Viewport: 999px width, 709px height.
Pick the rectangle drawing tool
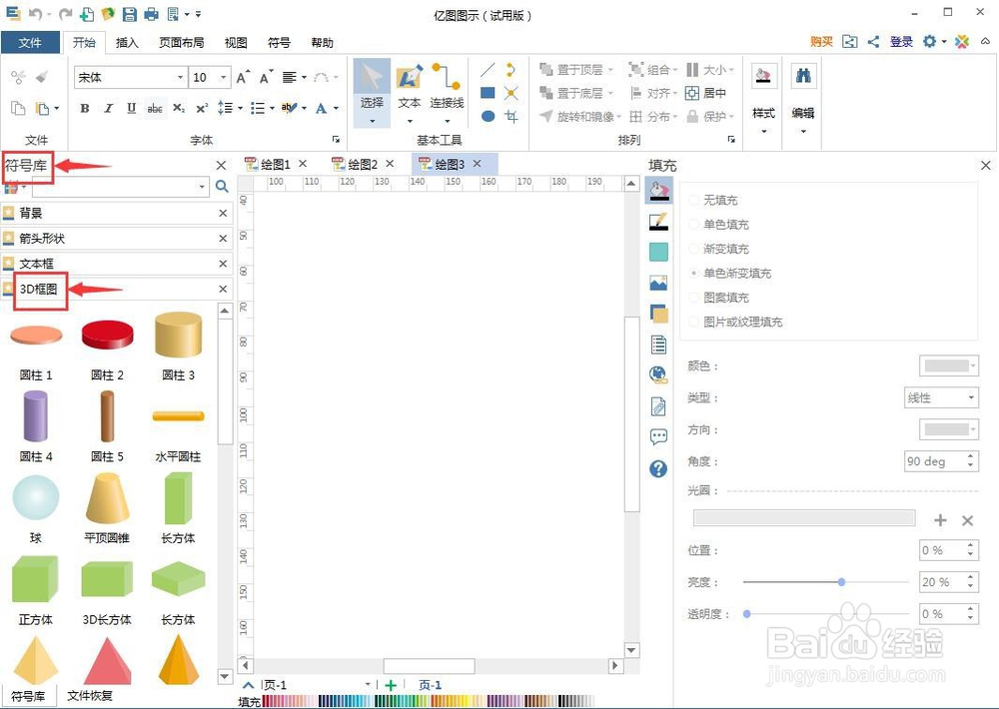488,92
